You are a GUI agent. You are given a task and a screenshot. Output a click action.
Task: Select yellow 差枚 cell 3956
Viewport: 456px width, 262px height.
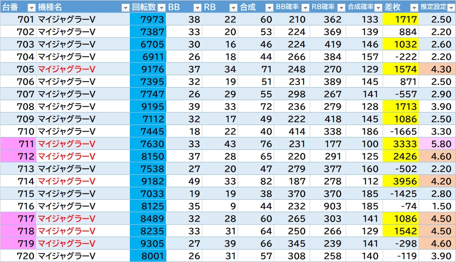pyautogui.click(x=401, y=181)
